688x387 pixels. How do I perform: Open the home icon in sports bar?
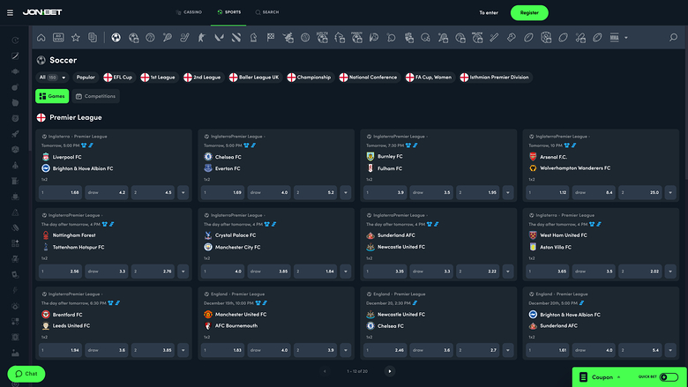41,38
